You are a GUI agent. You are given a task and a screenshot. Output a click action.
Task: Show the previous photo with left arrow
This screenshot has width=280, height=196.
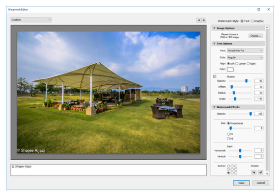point(198,20)
